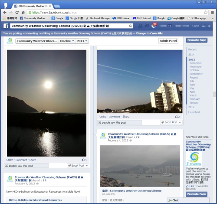Bookmark this page with the star icon
The width and height of the screenshot is (217, 204).
tap(206, 13)
